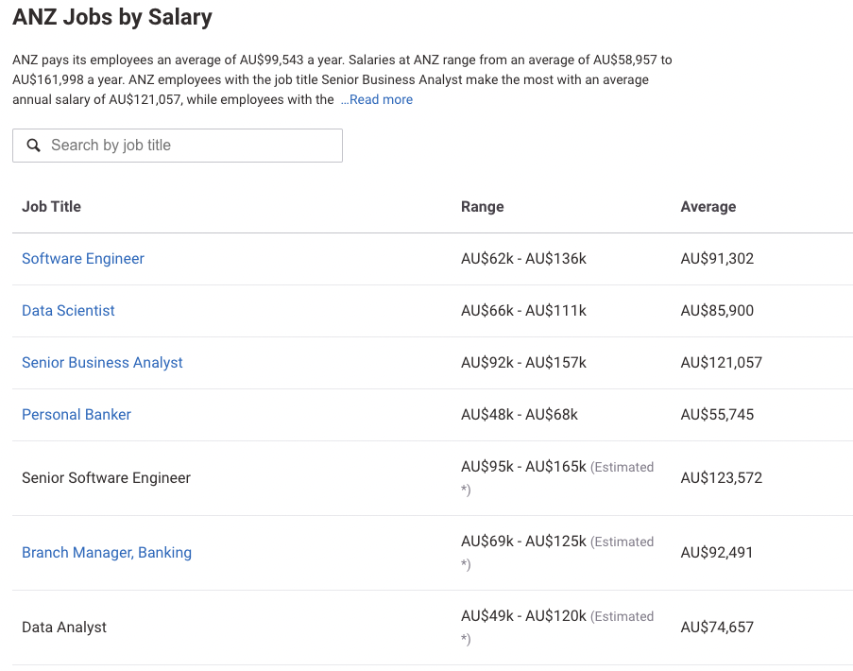Focus the Search by job title field

tap(178, 146)
